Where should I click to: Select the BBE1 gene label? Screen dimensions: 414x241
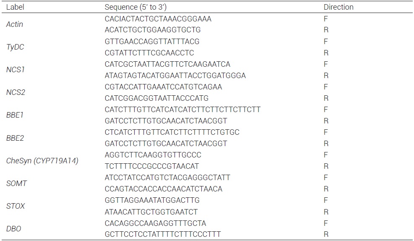pos(15,115)
